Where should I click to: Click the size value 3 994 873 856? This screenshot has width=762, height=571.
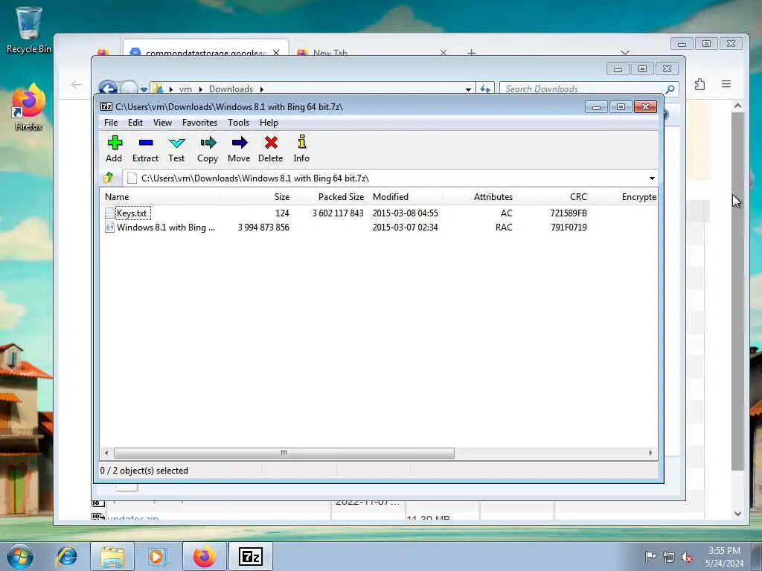263,228
